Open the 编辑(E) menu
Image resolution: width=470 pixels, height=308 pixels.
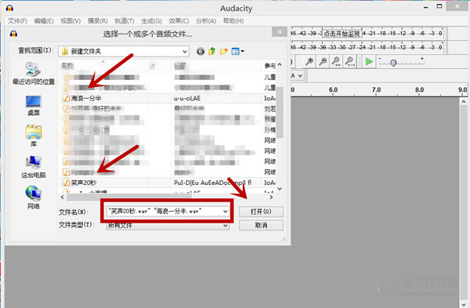click(x=44, y=21)
